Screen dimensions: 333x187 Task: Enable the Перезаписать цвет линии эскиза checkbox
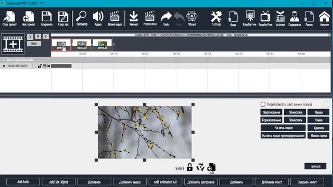pyautogui.click(x=263, y=104)
